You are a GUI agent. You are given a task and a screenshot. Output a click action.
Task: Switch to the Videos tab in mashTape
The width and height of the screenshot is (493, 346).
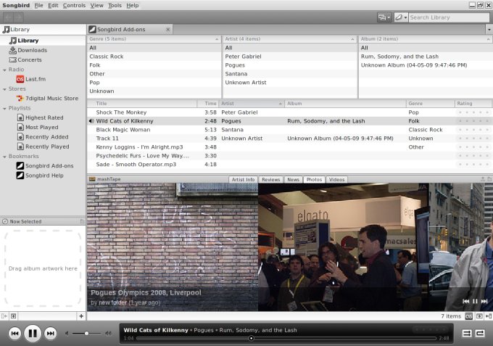coord(336,179)
